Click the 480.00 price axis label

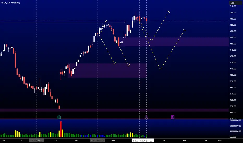[x=233, y=25]
